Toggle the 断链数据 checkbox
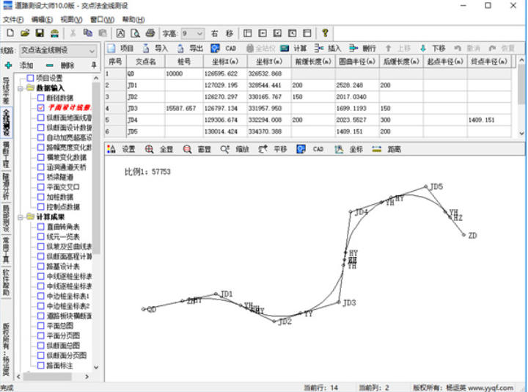Image resolution: width=528 pixels, height=392 pixels. pyautogui.click(x=41, y=98)
